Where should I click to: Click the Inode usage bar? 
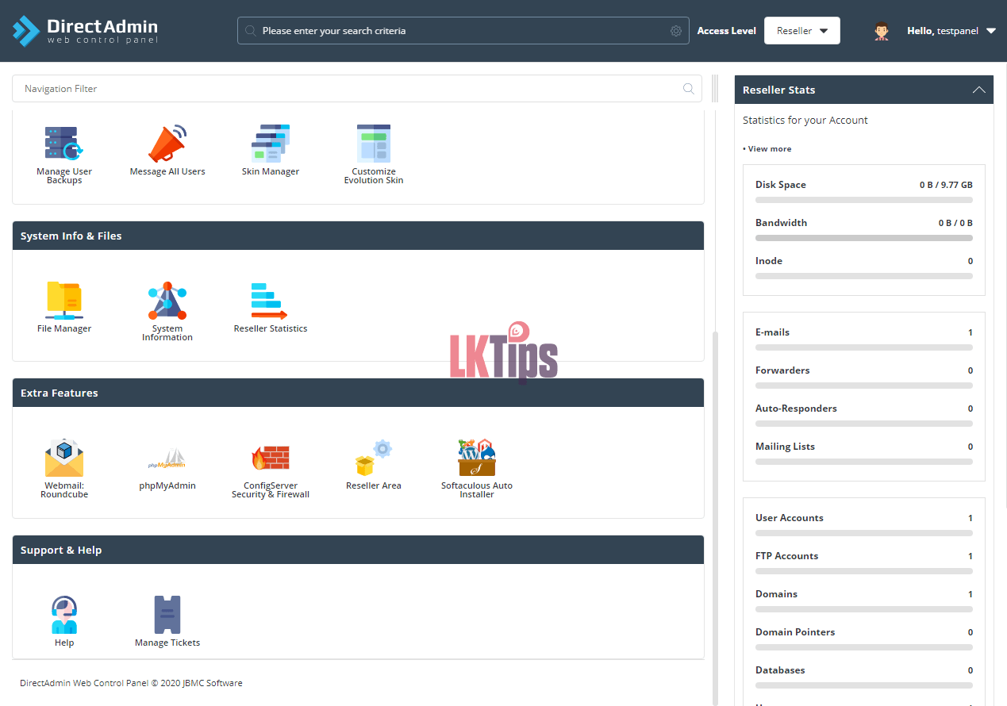click(x=864, y=276)
